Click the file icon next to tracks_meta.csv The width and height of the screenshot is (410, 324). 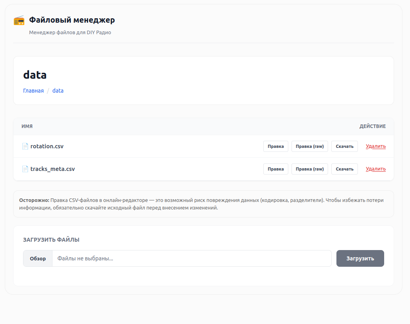click(x=25, y=169)
